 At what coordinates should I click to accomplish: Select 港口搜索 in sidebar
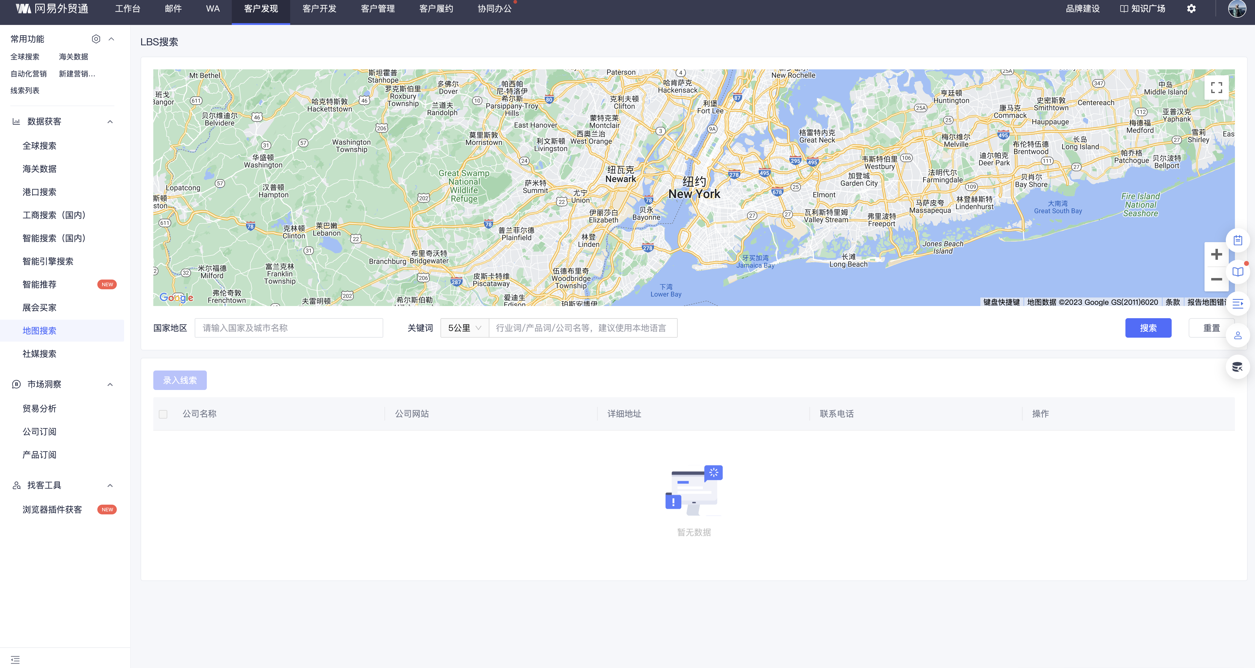40,192
